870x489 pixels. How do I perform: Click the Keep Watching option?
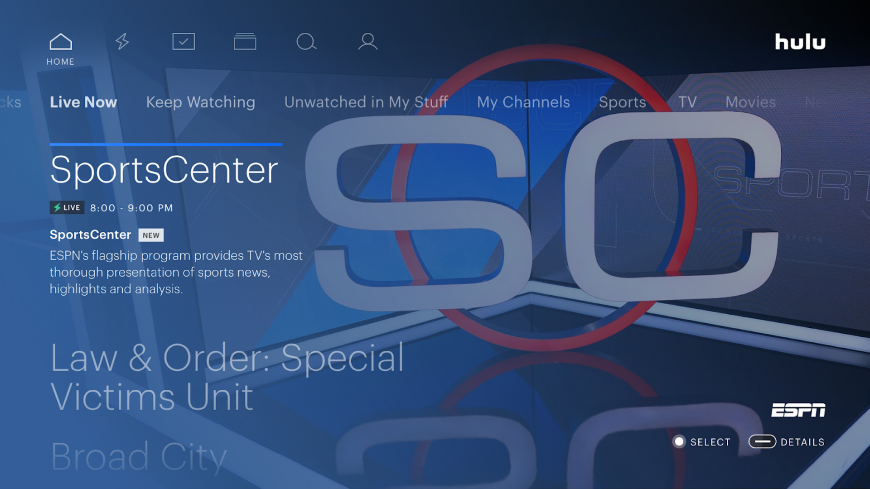[199, 102]
